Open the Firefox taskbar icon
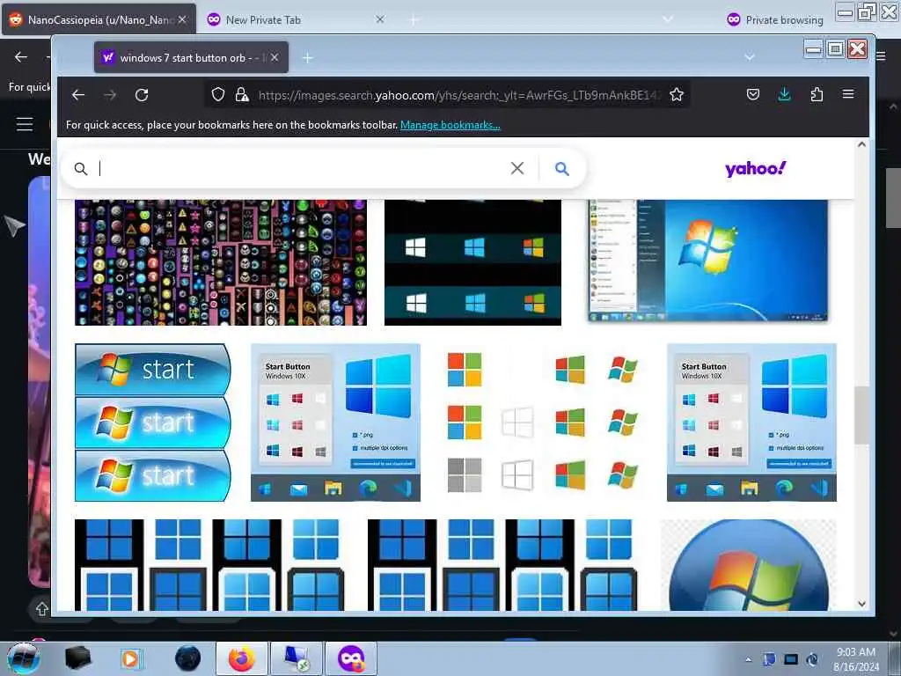The height and width of the screenshot is (676, 901). point(241,658)
